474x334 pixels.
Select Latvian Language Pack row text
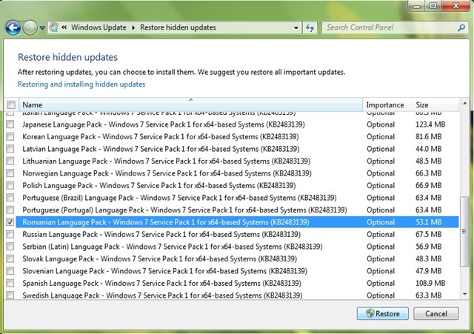click(161, 149)
